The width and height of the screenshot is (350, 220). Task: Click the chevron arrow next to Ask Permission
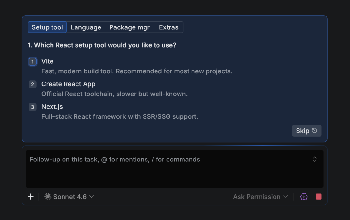click(x=286, y=197)
